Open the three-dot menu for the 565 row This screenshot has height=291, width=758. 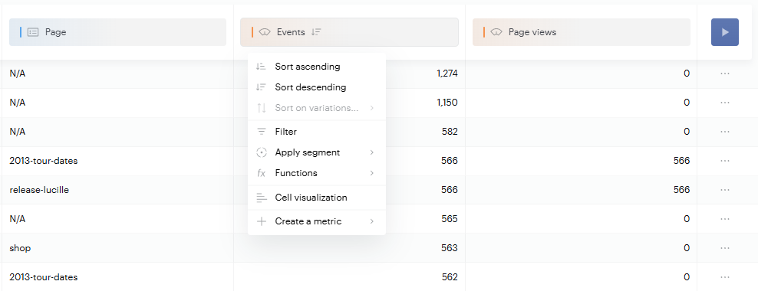(x=725, y=218)
